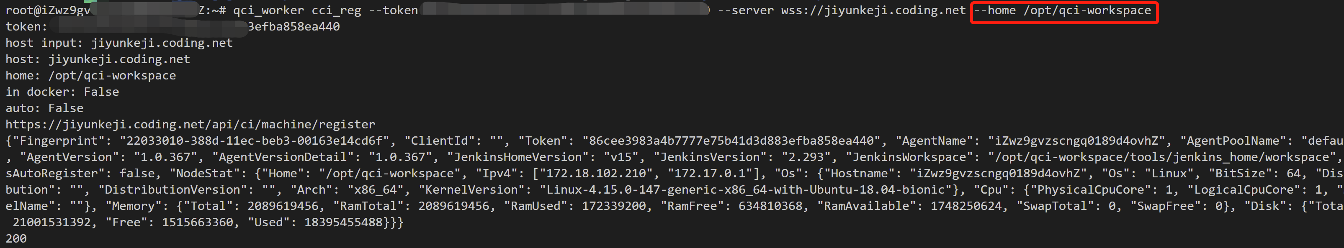
Task: Click the Fingerprint value in JSON output
Action: (255, 141)
